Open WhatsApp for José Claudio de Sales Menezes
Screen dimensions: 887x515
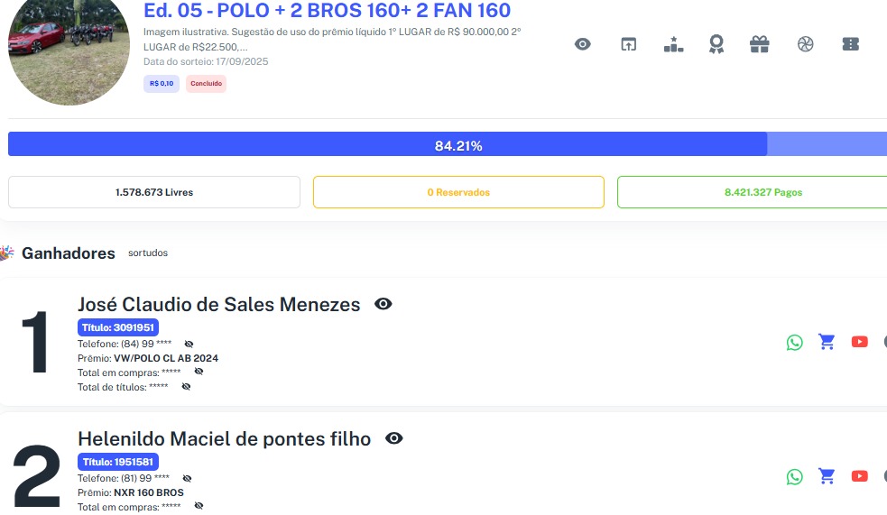tap(794, 342)
